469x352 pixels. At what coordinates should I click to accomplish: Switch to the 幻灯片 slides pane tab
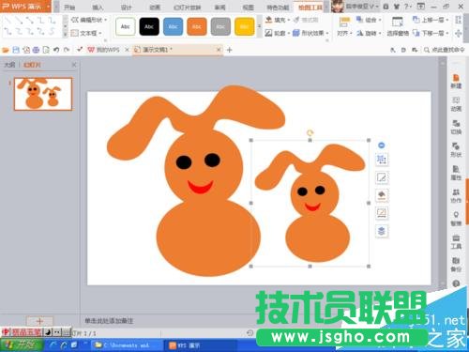tap(32, 65)
